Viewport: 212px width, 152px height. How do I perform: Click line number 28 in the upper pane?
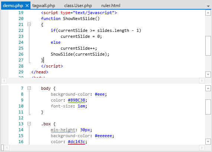coord(21,66)
